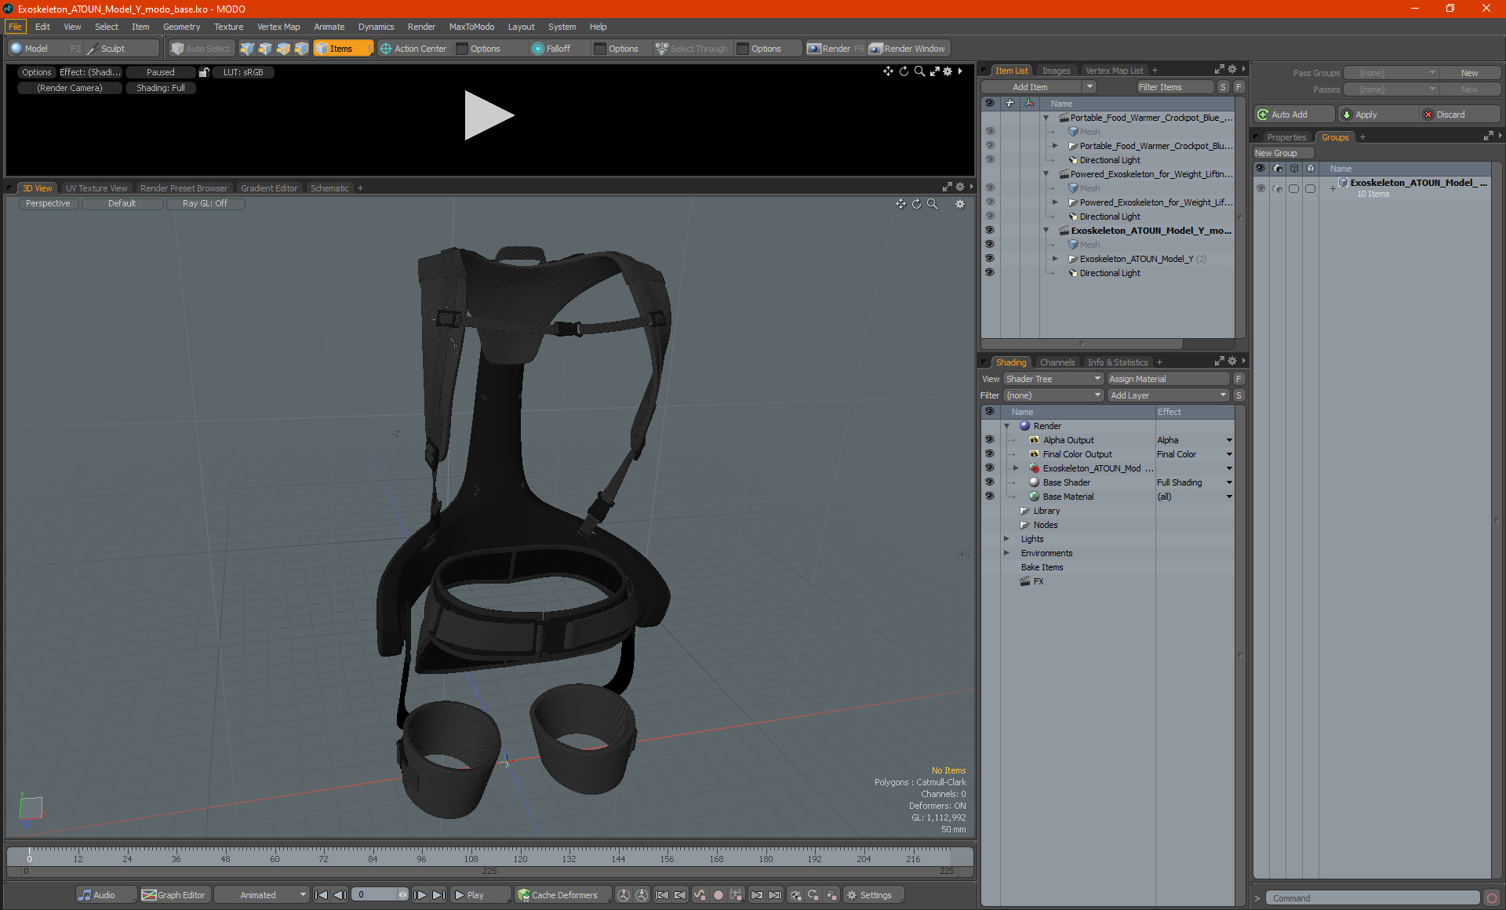
Task: Open the Add Layer dropdown
Action: point(1168,395)
